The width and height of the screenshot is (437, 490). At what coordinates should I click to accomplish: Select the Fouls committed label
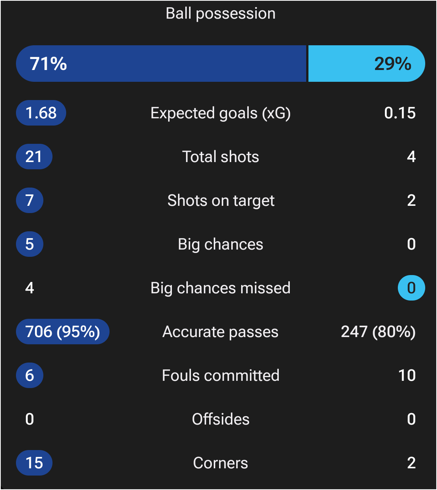click(x=221, y=375)
